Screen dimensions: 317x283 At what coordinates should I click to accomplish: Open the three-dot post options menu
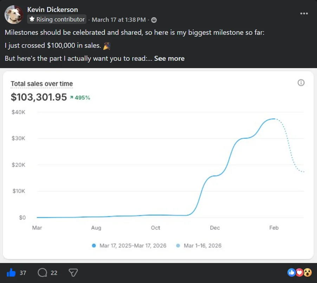[x=304, y=14]
